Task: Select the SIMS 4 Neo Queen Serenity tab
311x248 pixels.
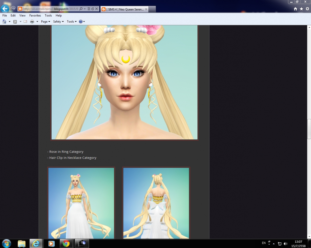Action: pos(124,9)
